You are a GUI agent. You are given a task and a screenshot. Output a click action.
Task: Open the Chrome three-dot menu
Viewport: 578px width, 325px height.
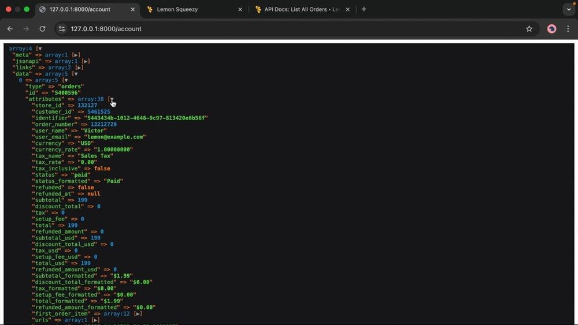[568, 29]
